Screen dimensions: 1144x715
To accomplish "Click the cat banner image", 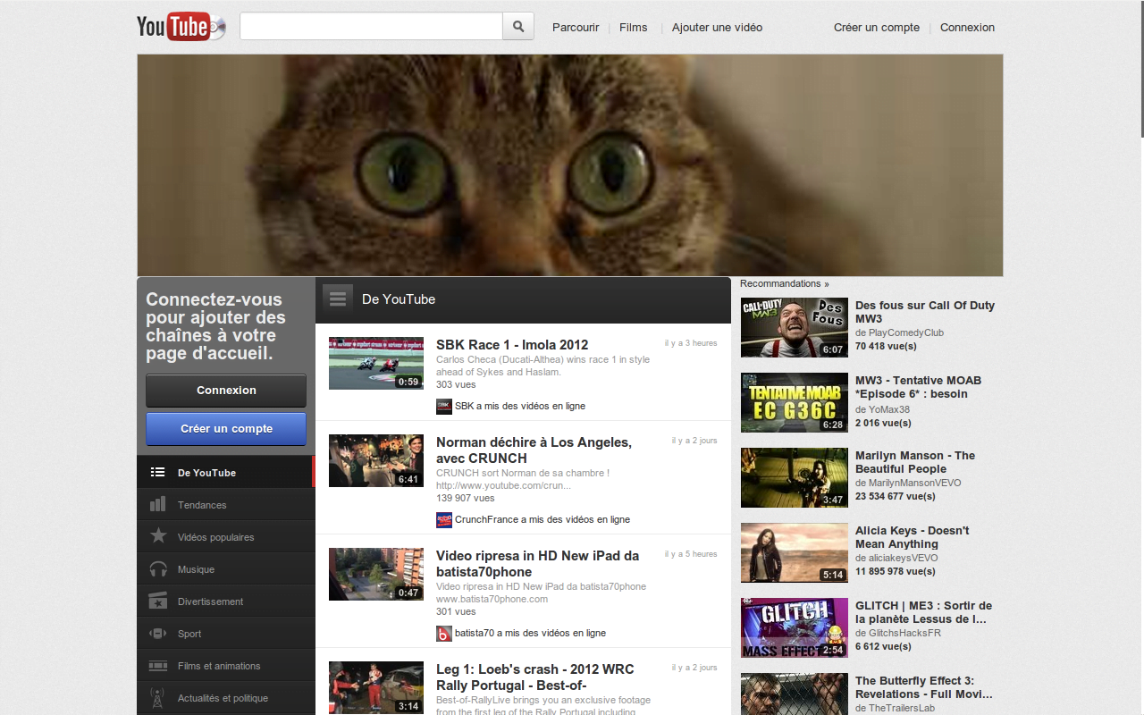I will [x=569, y=165].
